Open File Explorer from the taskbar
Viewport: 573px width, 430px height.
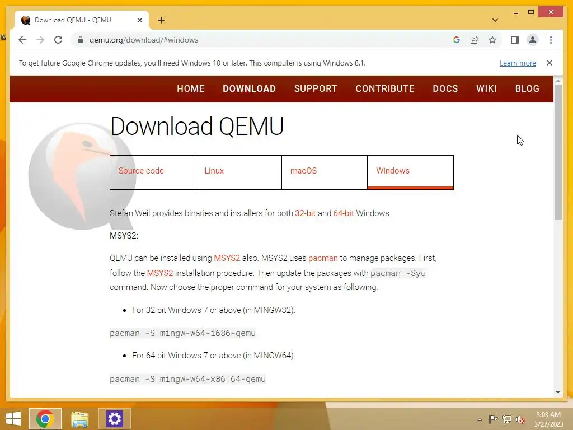pos(79,419)
